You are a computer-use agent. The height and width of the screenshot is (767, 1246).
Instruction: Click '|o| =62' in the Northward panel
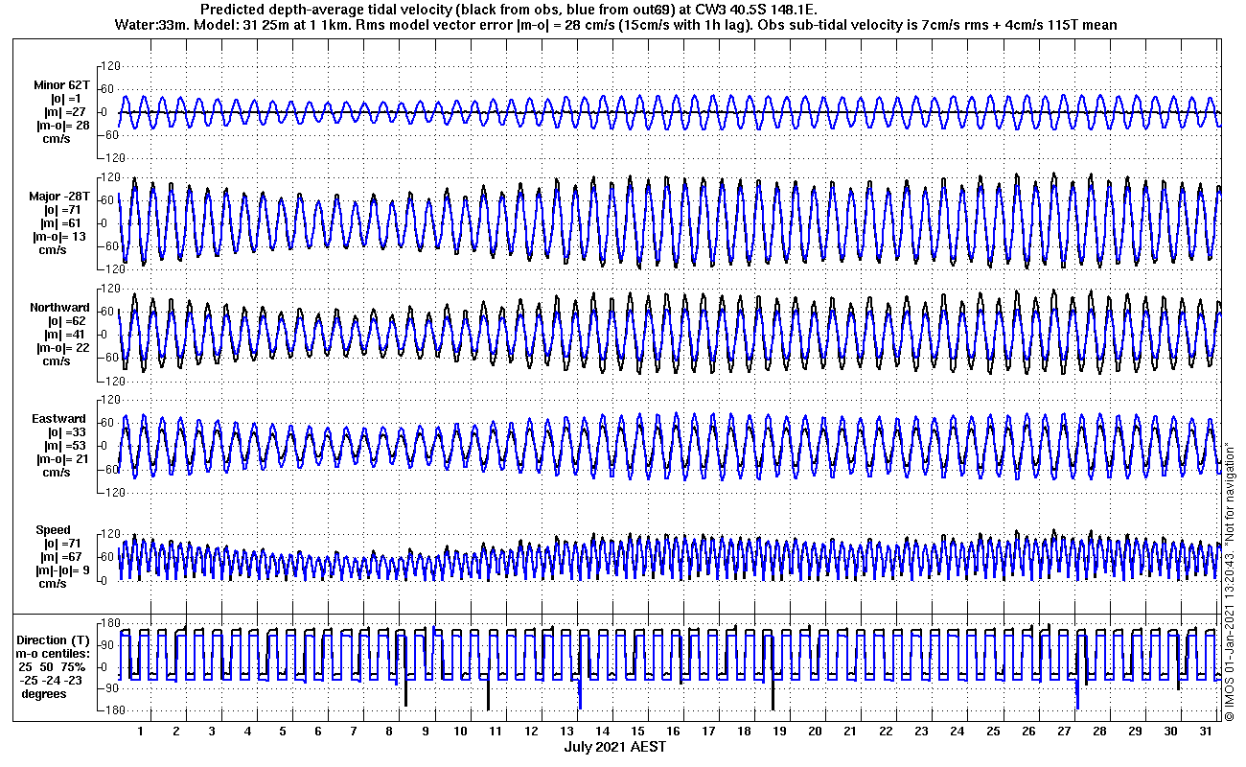[67, 321]
